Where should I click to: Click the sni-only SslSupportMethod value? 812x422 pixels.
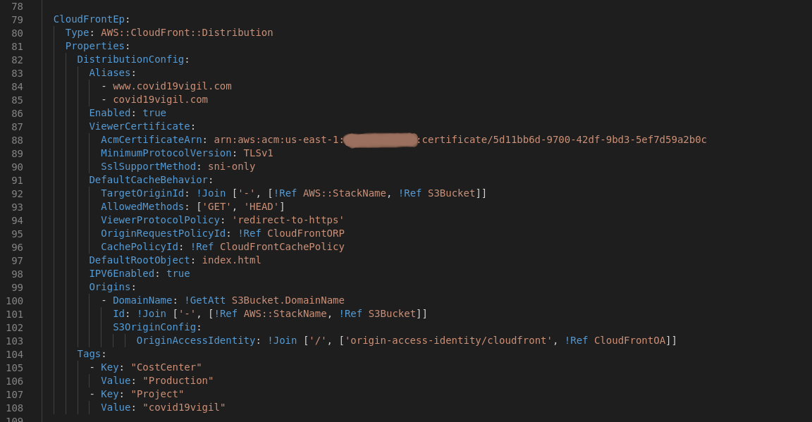click(x=231, y=167)
